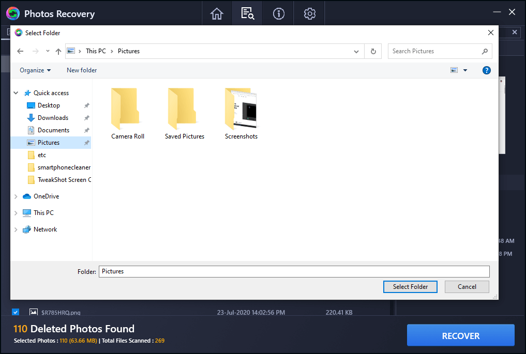526x354 pixels.
Task: Click the location icon in the address bar
Action: coord(71,51)
